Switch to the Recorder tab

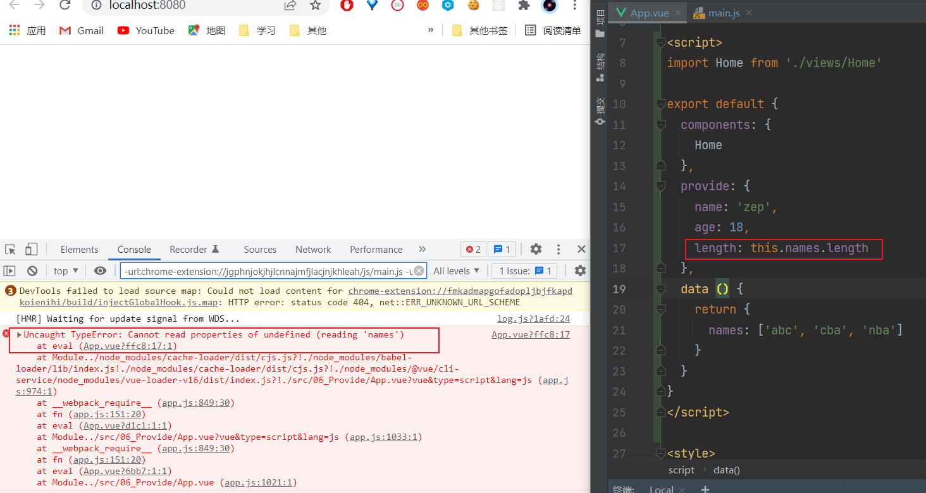(x=194, y=249)
